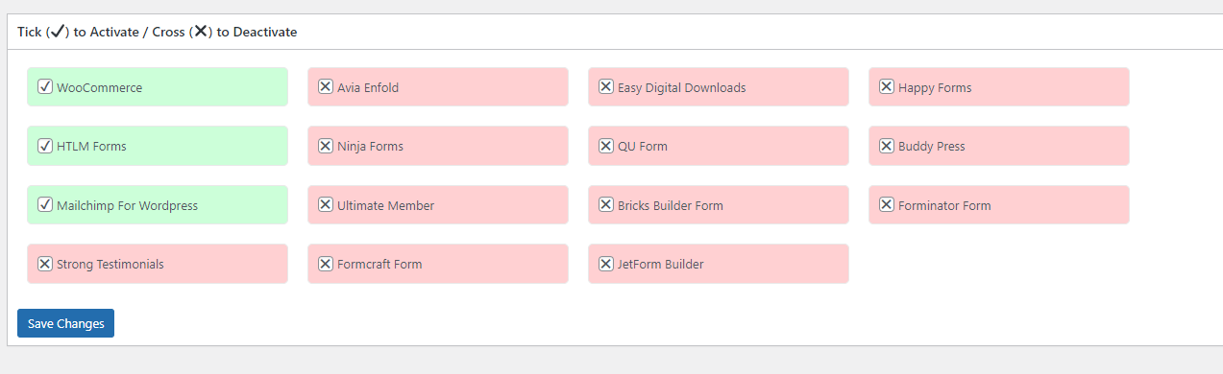Activate the Buddy Press checkbox

pos(886,146)
